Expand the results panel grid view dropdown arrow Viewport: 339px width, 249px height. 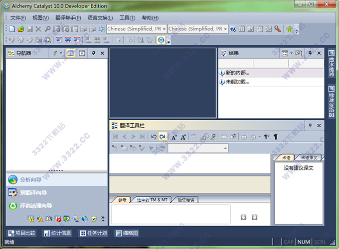[x=291, y=53]
